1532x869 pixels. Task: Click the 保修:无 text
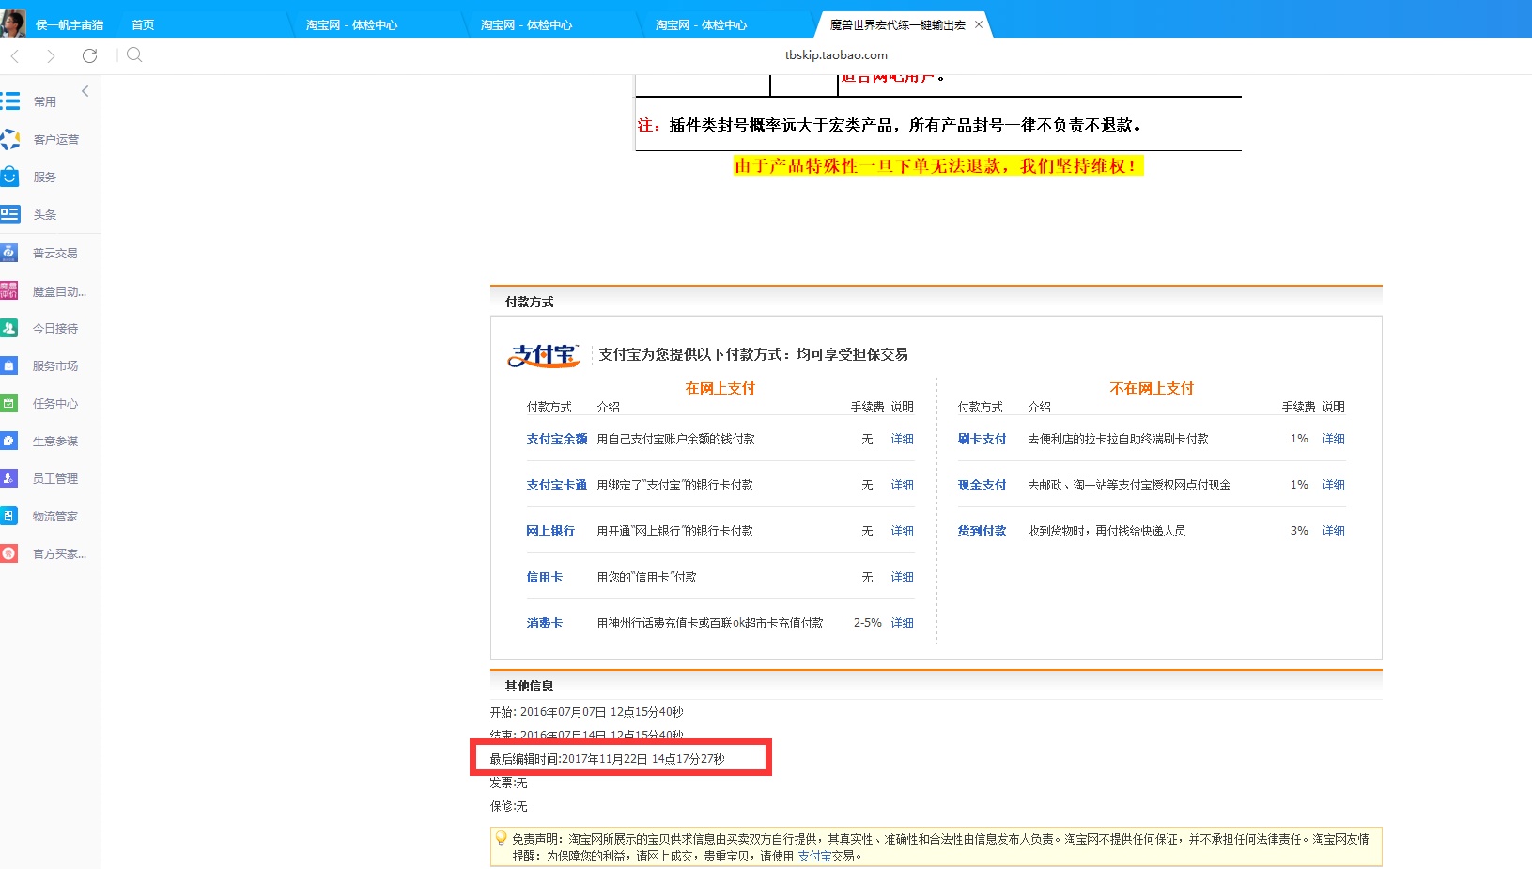click(x=508, y=806)
